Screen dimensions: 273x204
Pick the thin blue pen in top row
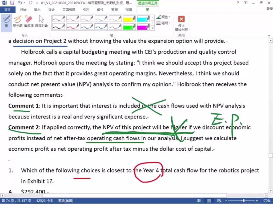click(87, 19)
